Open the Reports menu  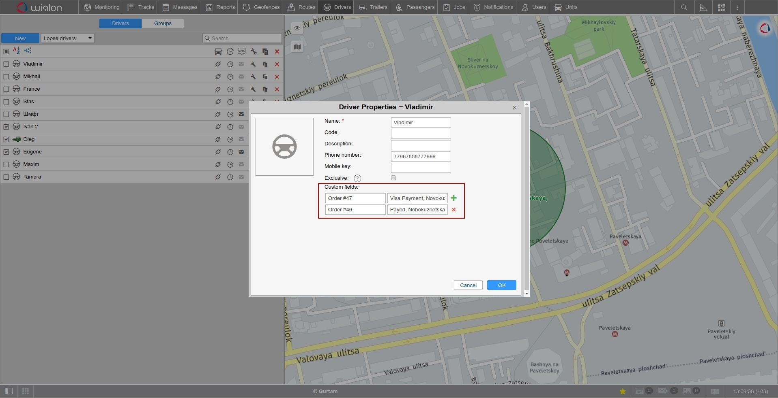click(x=219, y=7)
